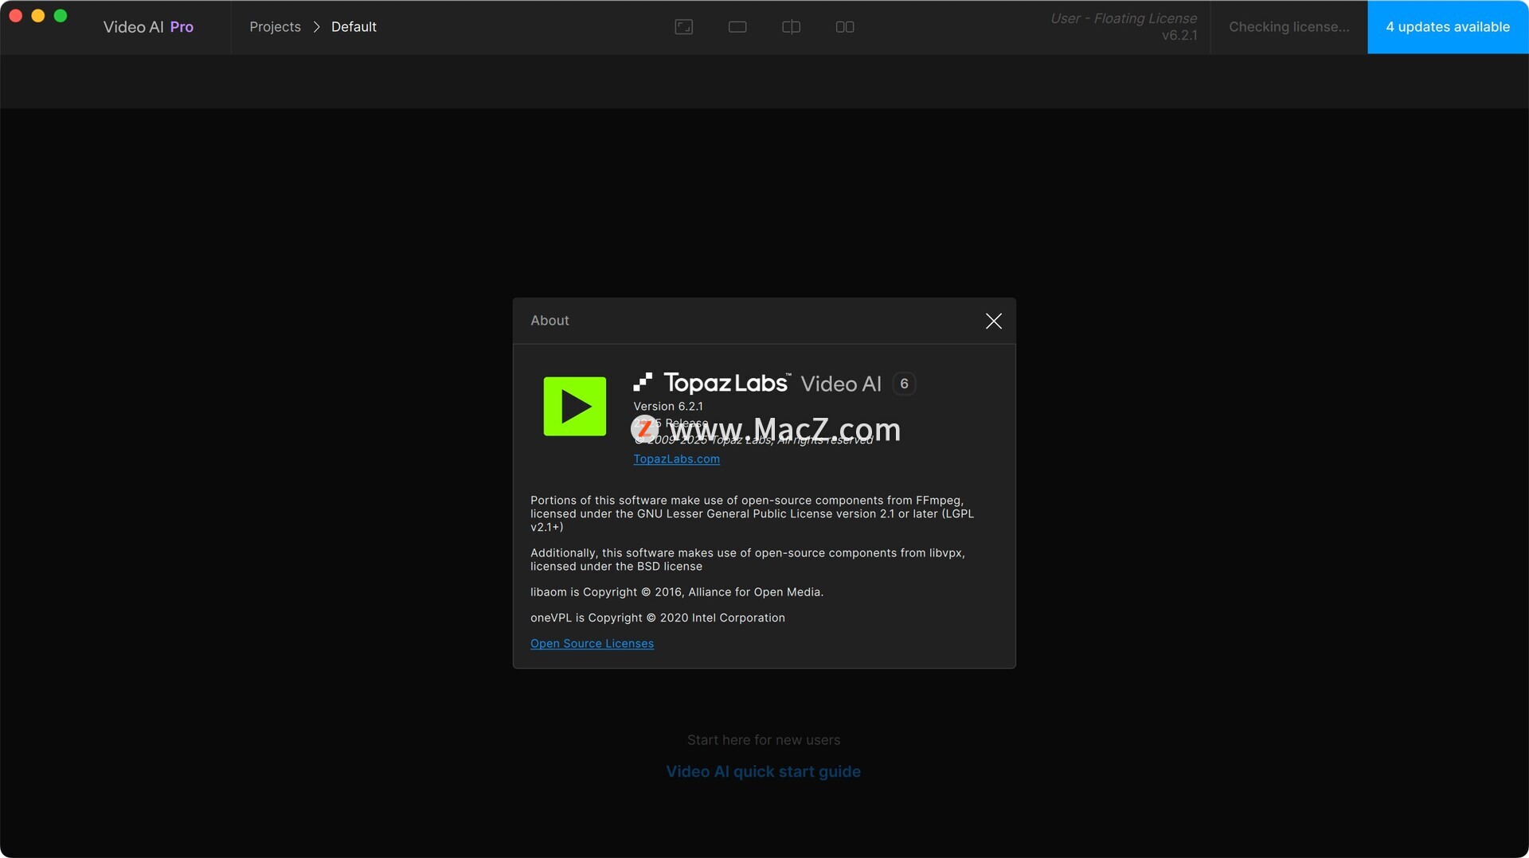Select the wide single-pane view icon
The width and height of the screenshot is (1529, 858).
pos(737,27)
